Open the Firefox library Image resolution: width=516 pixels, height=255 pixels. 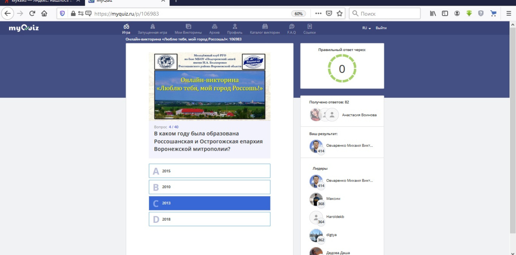point(433,13)
